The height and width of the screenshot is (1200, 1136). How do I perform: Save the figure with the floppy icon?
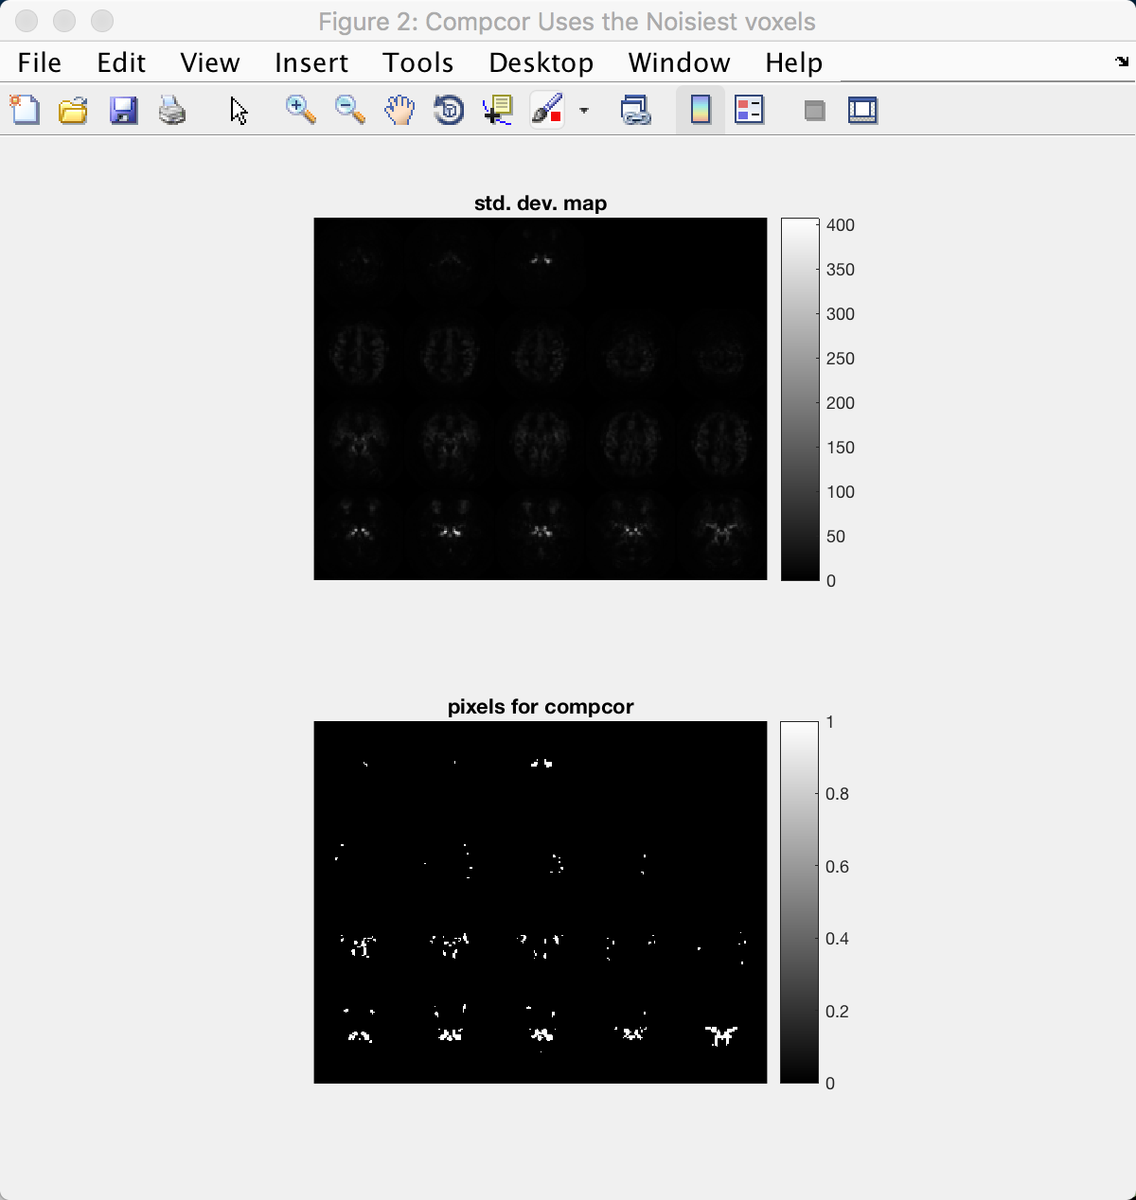tap(123, 110)
